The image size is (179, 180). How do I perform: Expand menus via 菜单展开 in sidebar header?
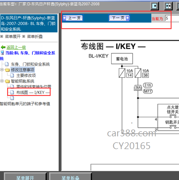pyautogui.click(x=13, y=37)
